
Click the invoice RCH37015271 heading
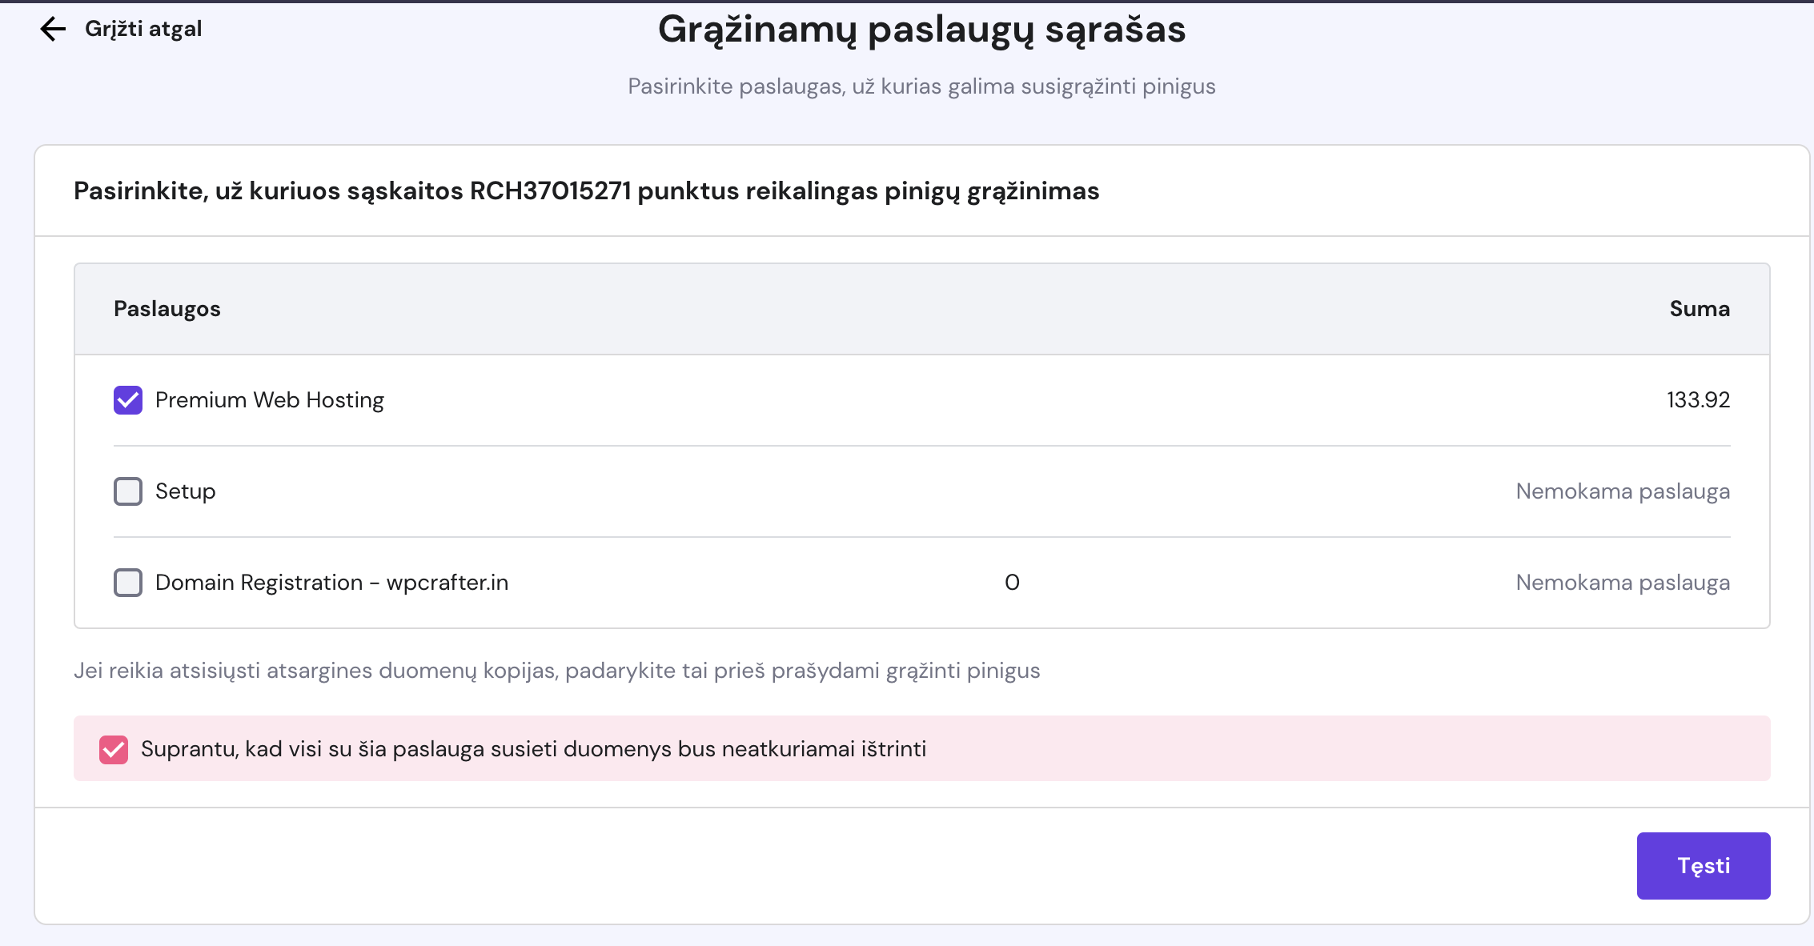click(x=586, y=191)
